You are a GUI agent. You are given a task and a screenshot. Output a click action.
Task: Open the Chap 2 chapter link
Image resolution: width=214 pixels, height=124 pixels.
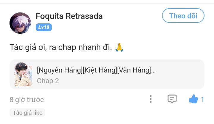click(x=48, y=80)
